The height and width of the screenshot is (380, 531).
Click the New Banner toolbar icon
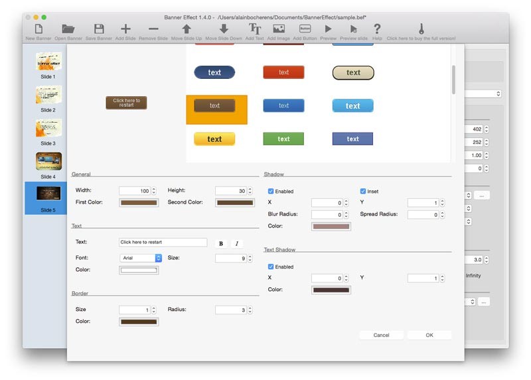click(x=38, y=29)
